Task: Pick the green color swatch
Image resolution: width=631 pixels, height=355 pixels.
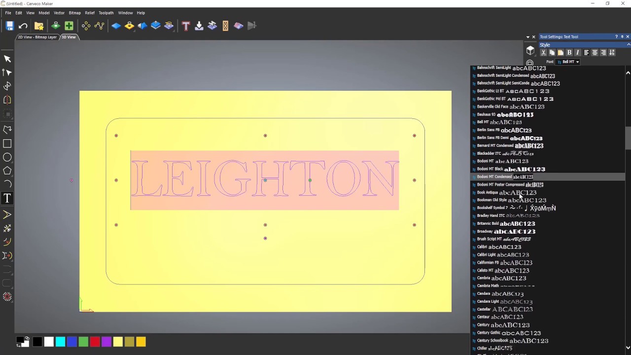Action: (x=83, y=342)
